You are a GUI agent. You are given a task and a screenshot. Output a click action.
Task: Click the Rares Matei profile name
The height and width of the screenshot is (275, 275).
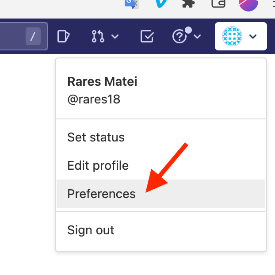102,81
